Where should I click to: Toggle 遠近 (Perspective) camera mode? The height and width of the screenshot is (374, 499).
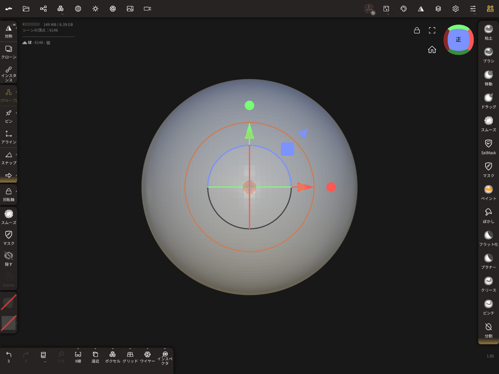[x=95, y=357]
